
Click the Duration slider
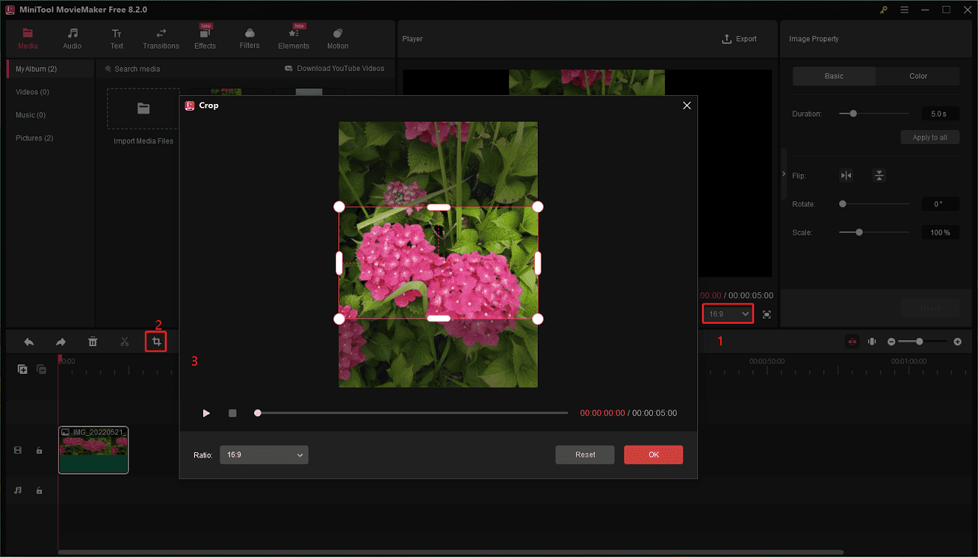(875, 114)
